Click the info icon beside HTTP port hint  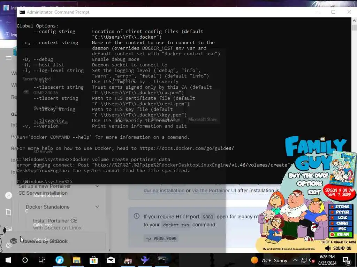point(136,216)
